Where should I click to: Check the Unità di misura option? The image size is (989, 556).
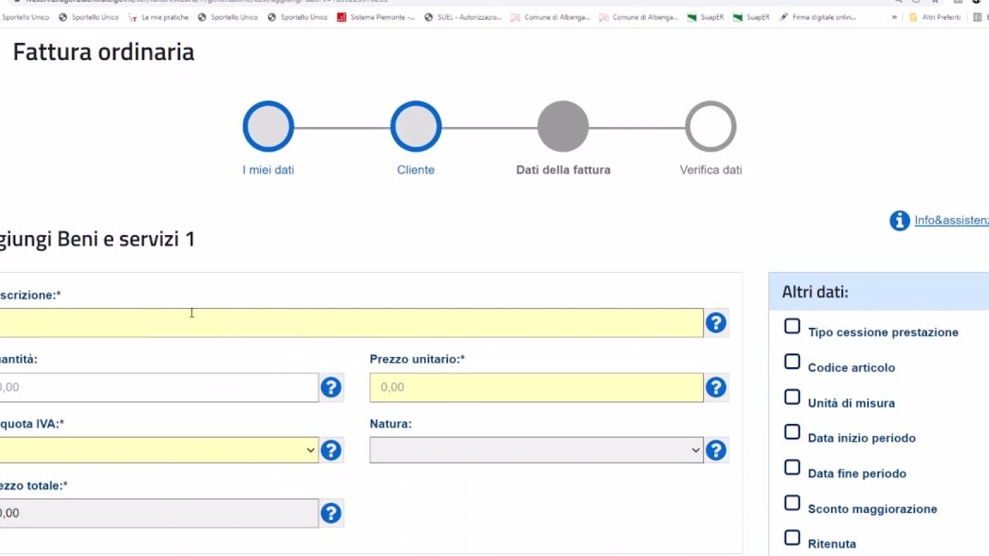[792, 397]
